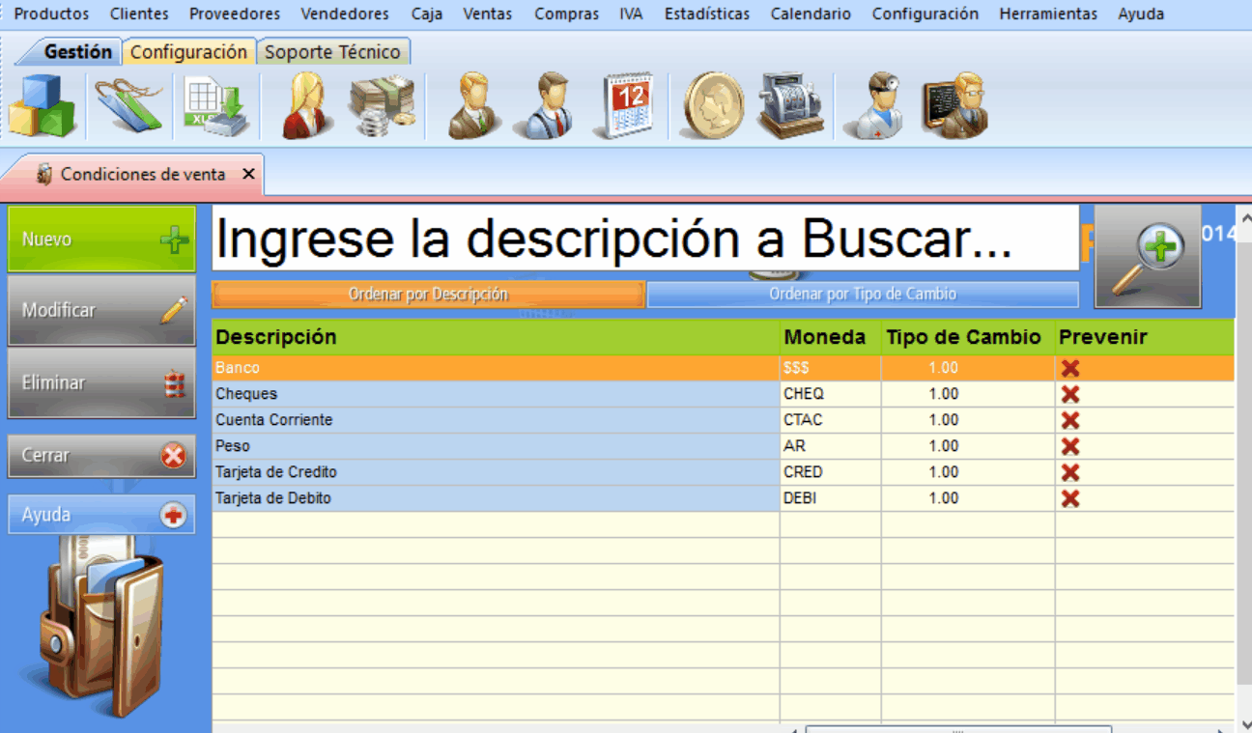Click the green Nuevo button
The width and height of the screenshot is (1252, 733).
click(101, 239)
